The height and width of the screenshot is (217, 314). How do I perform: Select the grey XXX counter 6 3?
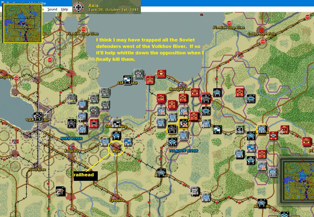tap(251, 148)
